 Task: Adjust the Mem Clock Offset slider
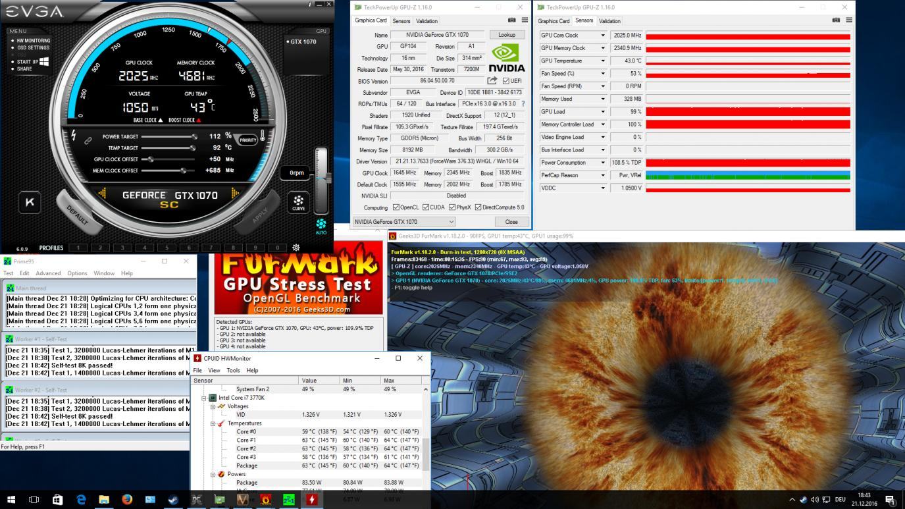(x=169, y=171)
